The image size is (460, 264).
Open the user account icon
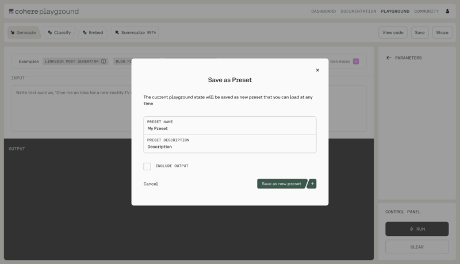pyautogui.click(x=447, y=11)
